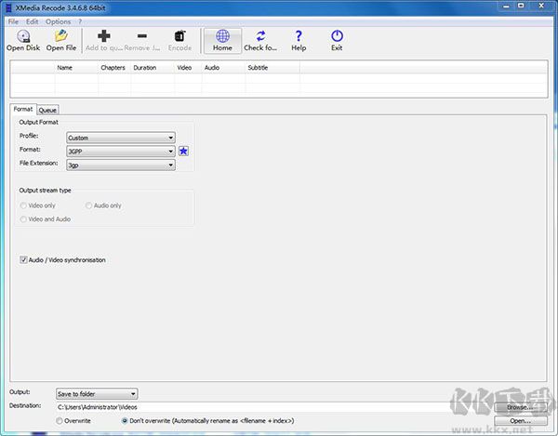The image size is (558, 436).
Task: Select the Don't overwrite radio button
Action: pyautogui.click(x=125, y=421)
